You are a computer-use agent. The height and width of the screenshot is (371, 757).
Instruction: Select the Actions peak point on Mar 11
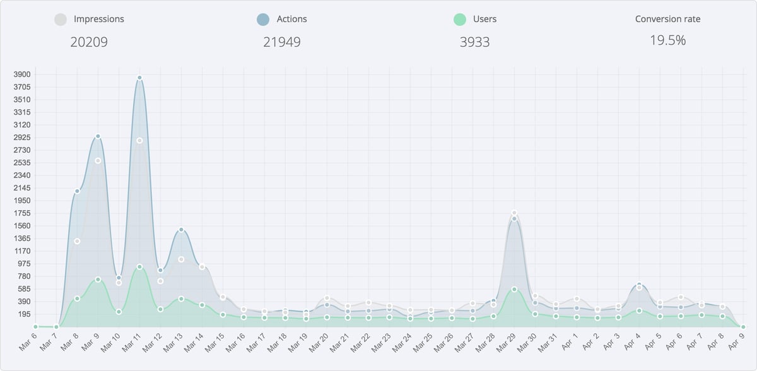pyautogui.click(x=139, y=78)
